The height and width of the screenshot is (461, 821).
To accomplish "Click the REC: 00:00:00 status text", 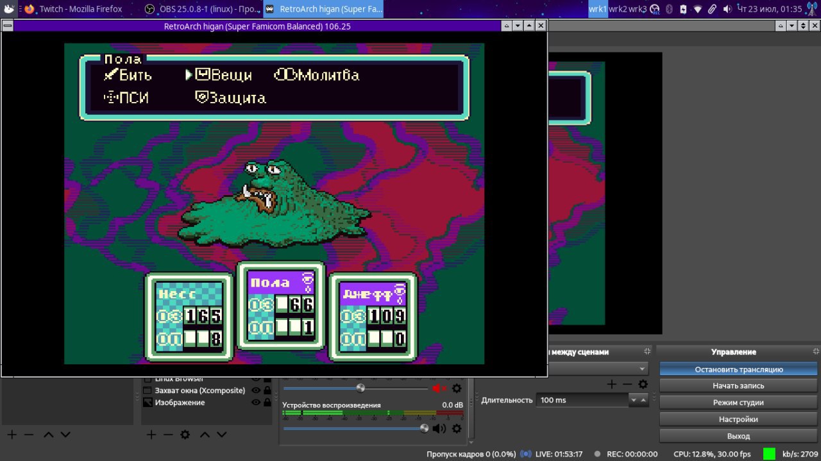I will coord(632,454).
